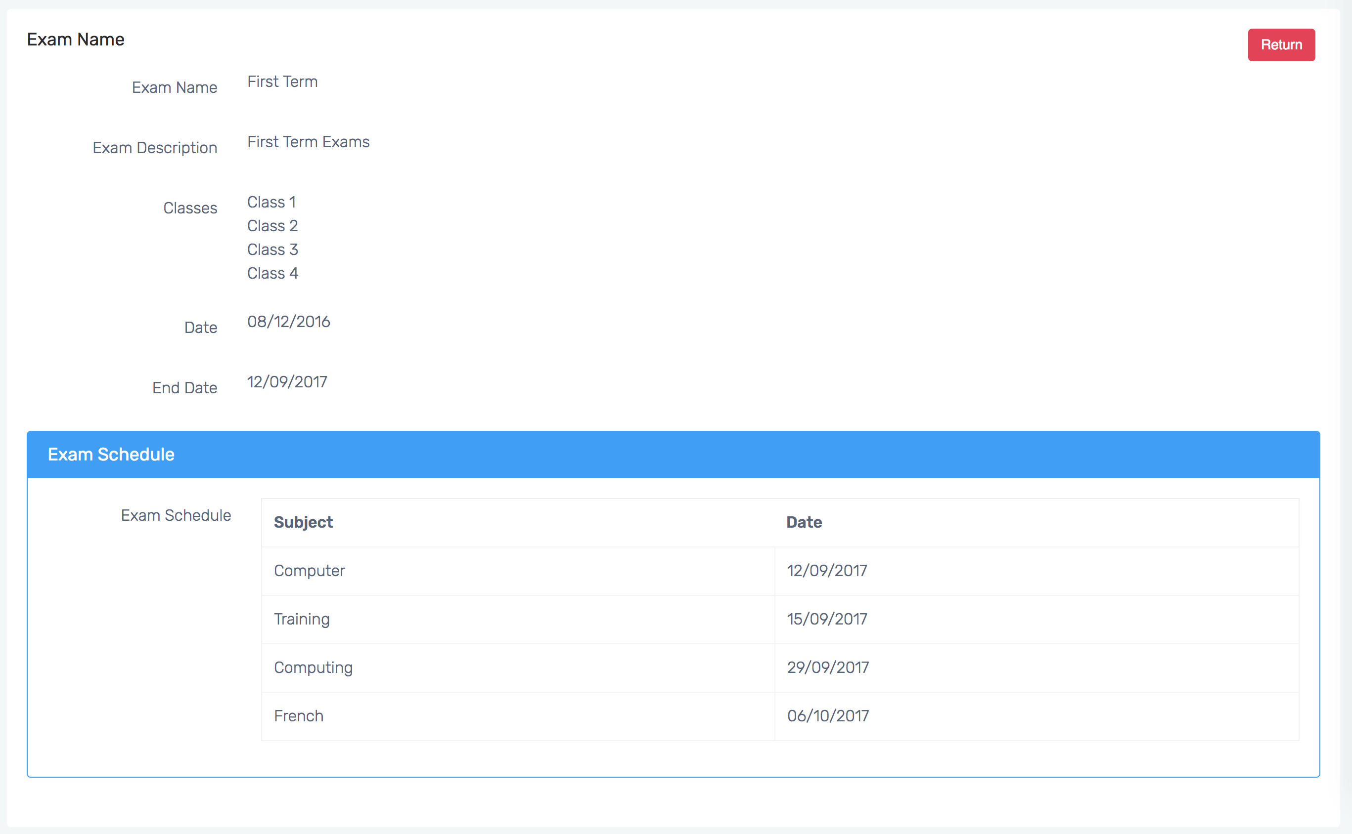Click the Exam Name page heading
Image resolution: width=1352 pixels, height=834 pixels.
coord(76,40)
